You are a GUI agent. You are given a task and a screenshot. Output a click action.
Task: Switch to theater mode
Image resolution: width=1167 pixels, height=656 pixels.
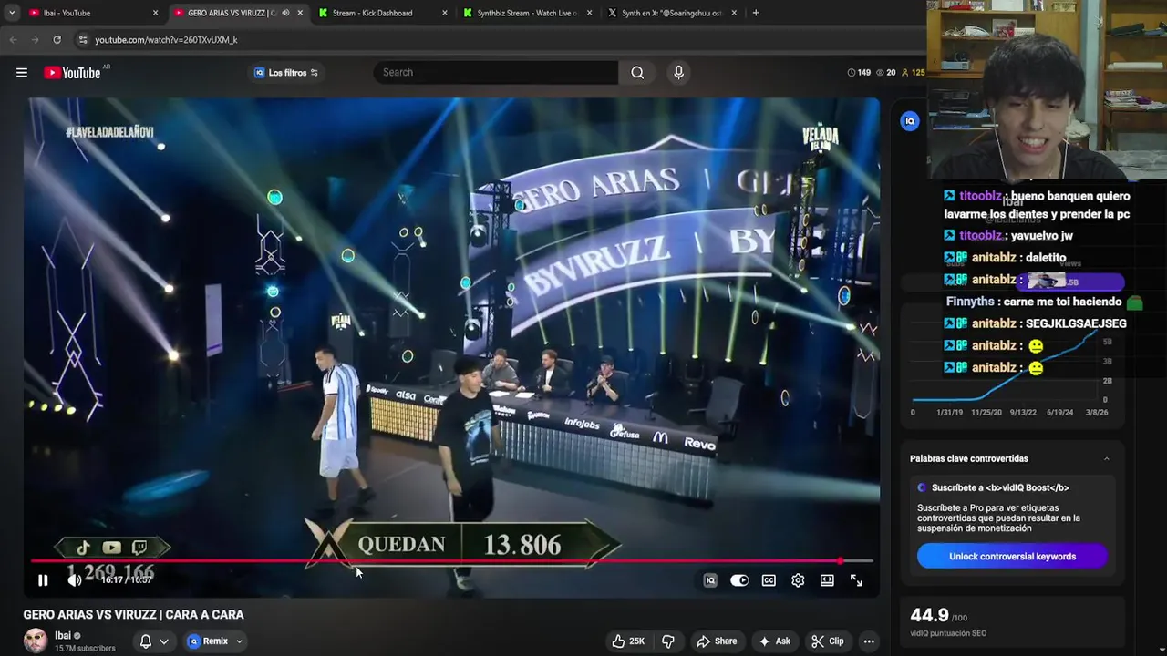pyautogui.click(x=827, y=580)
